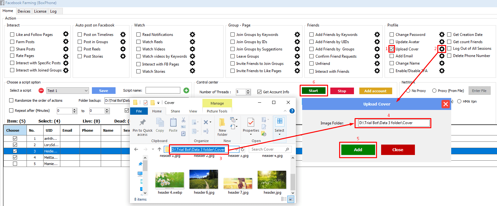Image resolution: width=497 pixels, height=206 pixels.
Task: Open the Explorer recent locations dropdown
Action: coord(153,149)
